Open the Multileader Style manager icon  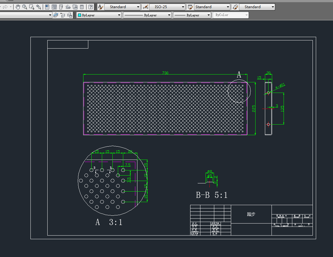[235, 7]
